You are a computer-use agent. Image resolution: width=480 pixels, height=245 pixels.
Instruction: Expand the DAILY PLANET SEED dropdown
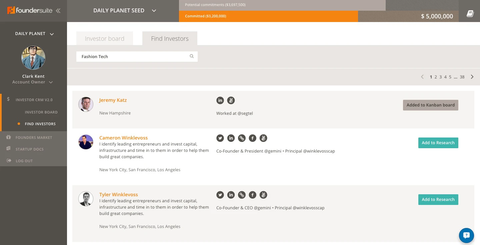click(154, 10)
